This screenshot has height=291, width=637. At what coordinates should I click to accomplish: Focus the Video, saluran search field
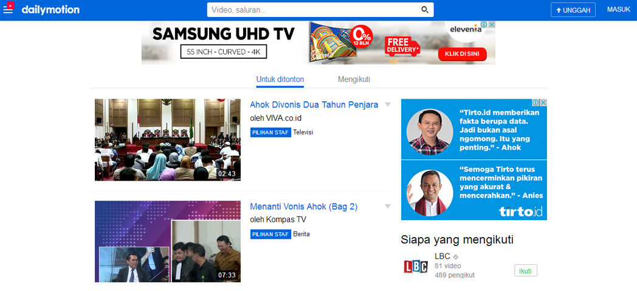click(320, 10)
